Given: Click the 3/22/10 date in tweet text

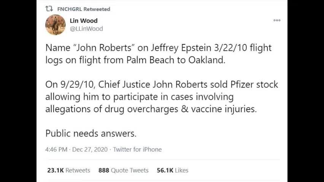Looking at the screenshot, I should 230,48.
